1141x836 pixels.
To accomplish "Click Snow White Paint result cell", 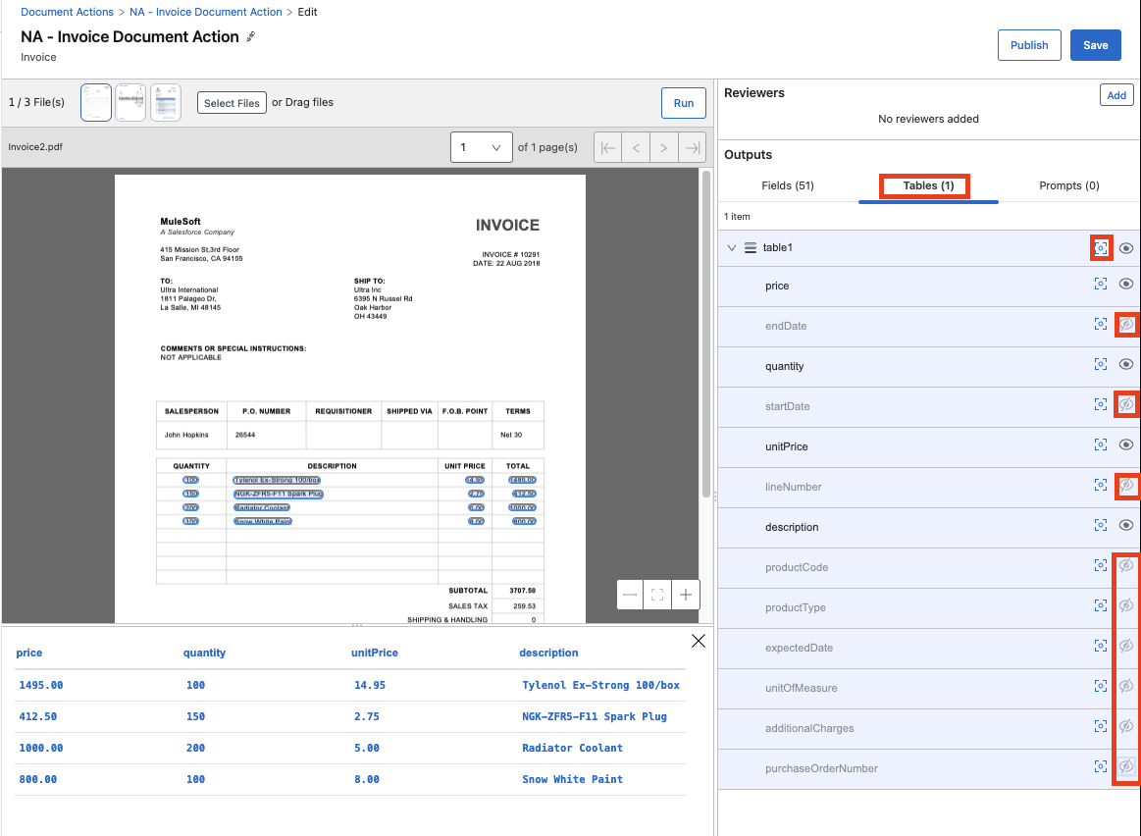I will (x=572, y=779).
